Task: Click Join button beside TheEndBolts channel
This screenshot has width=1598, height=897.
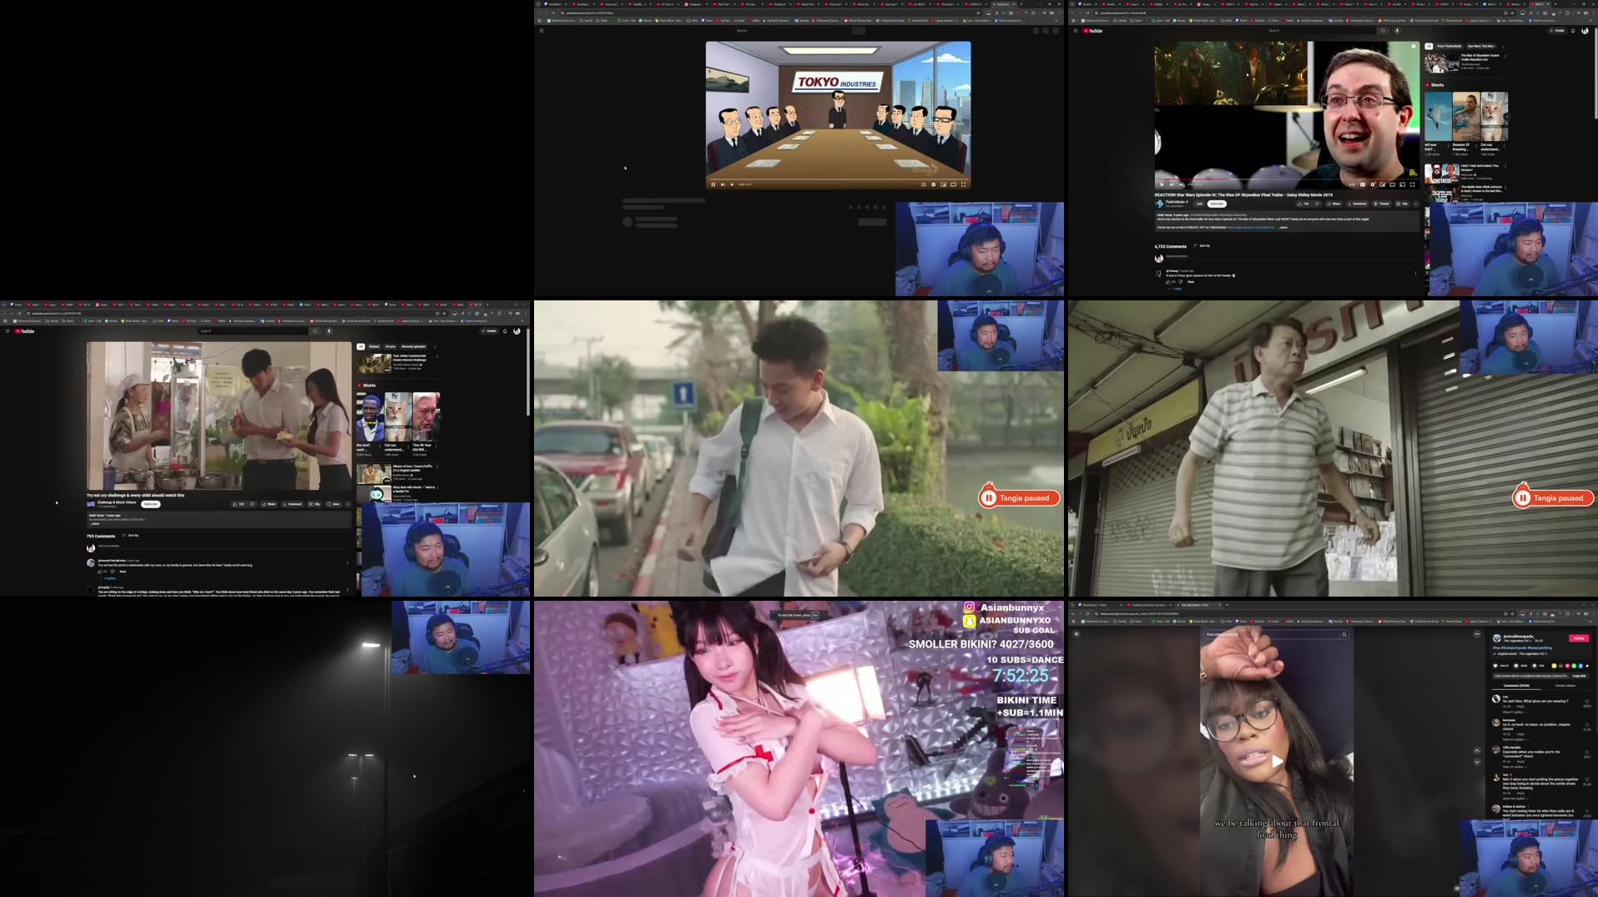Action: pos(1199,204)
